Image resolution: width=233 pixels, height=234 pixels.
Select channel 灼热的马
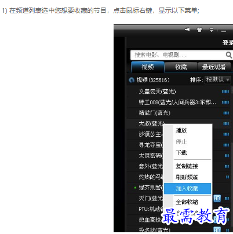(151, 177)
